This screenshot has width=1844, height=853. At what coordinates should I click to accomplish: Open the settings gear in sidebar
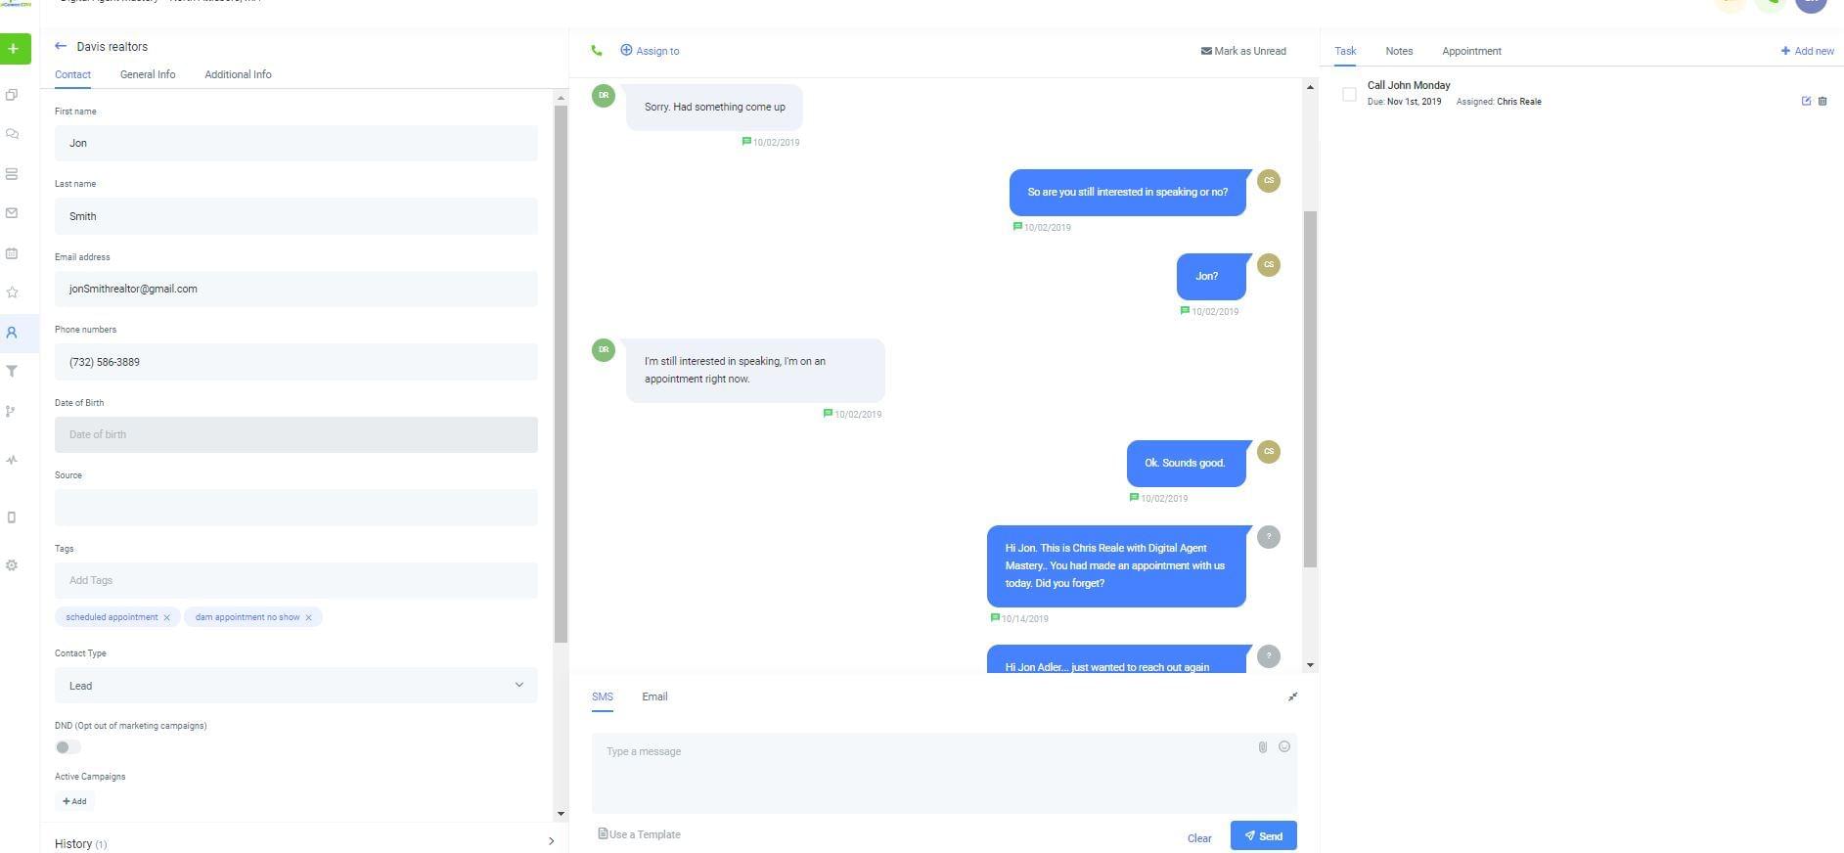(x=12, y=565)
